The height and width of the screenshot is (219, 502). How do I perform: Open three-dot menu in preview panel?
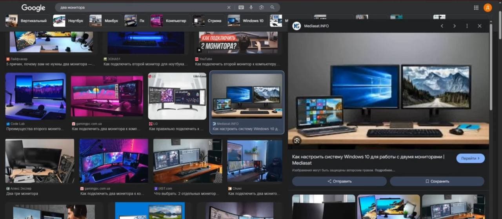(467, 26)
